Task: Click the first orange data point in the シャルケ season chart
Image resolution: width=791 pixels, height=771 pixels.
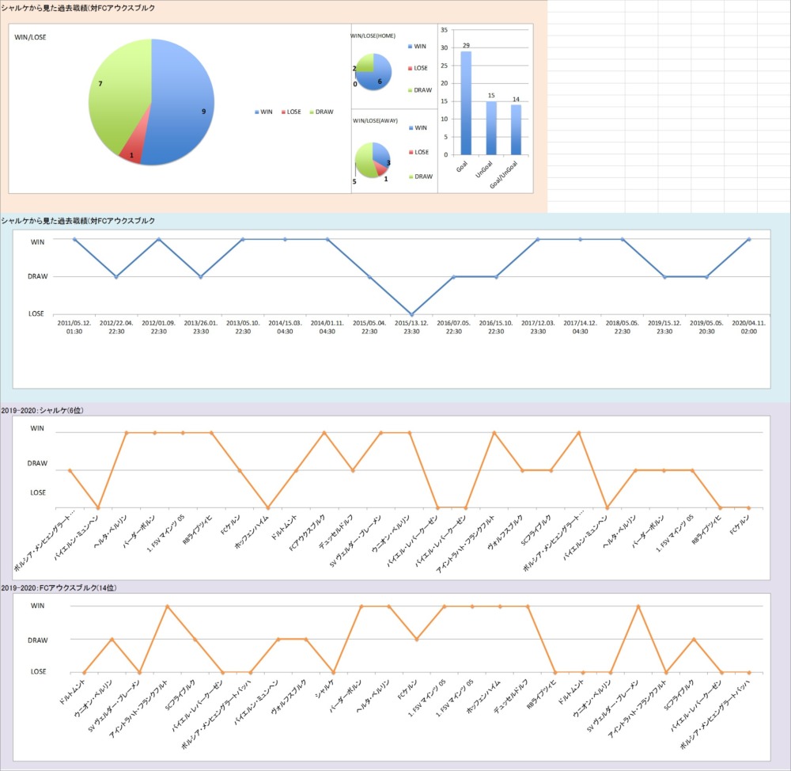Action: click(70, 470)
